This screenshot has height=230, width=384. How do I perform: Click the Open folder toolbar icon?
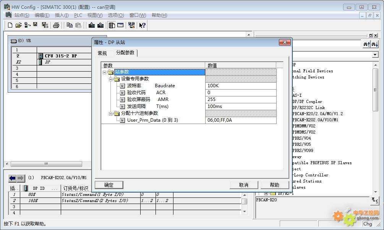19,25
